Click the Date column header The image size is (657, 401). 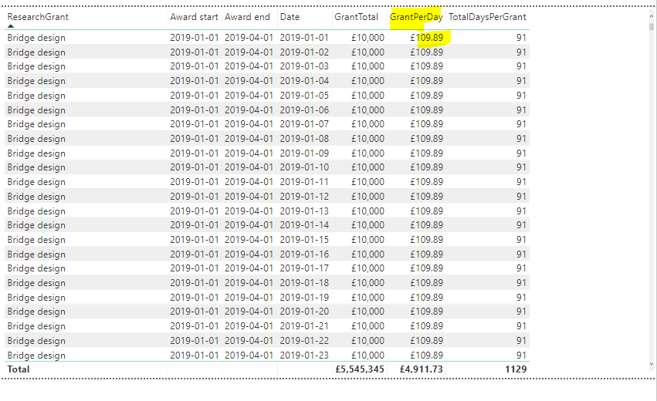pyautogui.click(x=290, y=17)
